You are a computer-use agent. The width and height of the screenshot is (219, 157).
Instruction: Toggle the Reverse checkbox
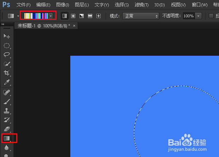211,16
